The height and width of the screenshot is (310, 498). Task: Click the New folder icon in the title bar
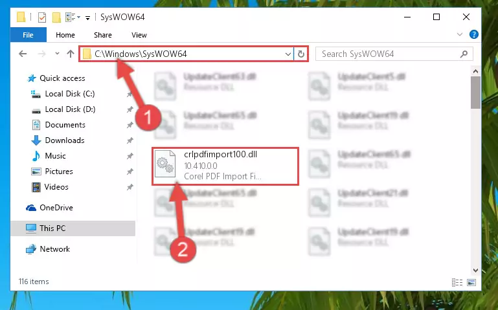tap(56, 17)
